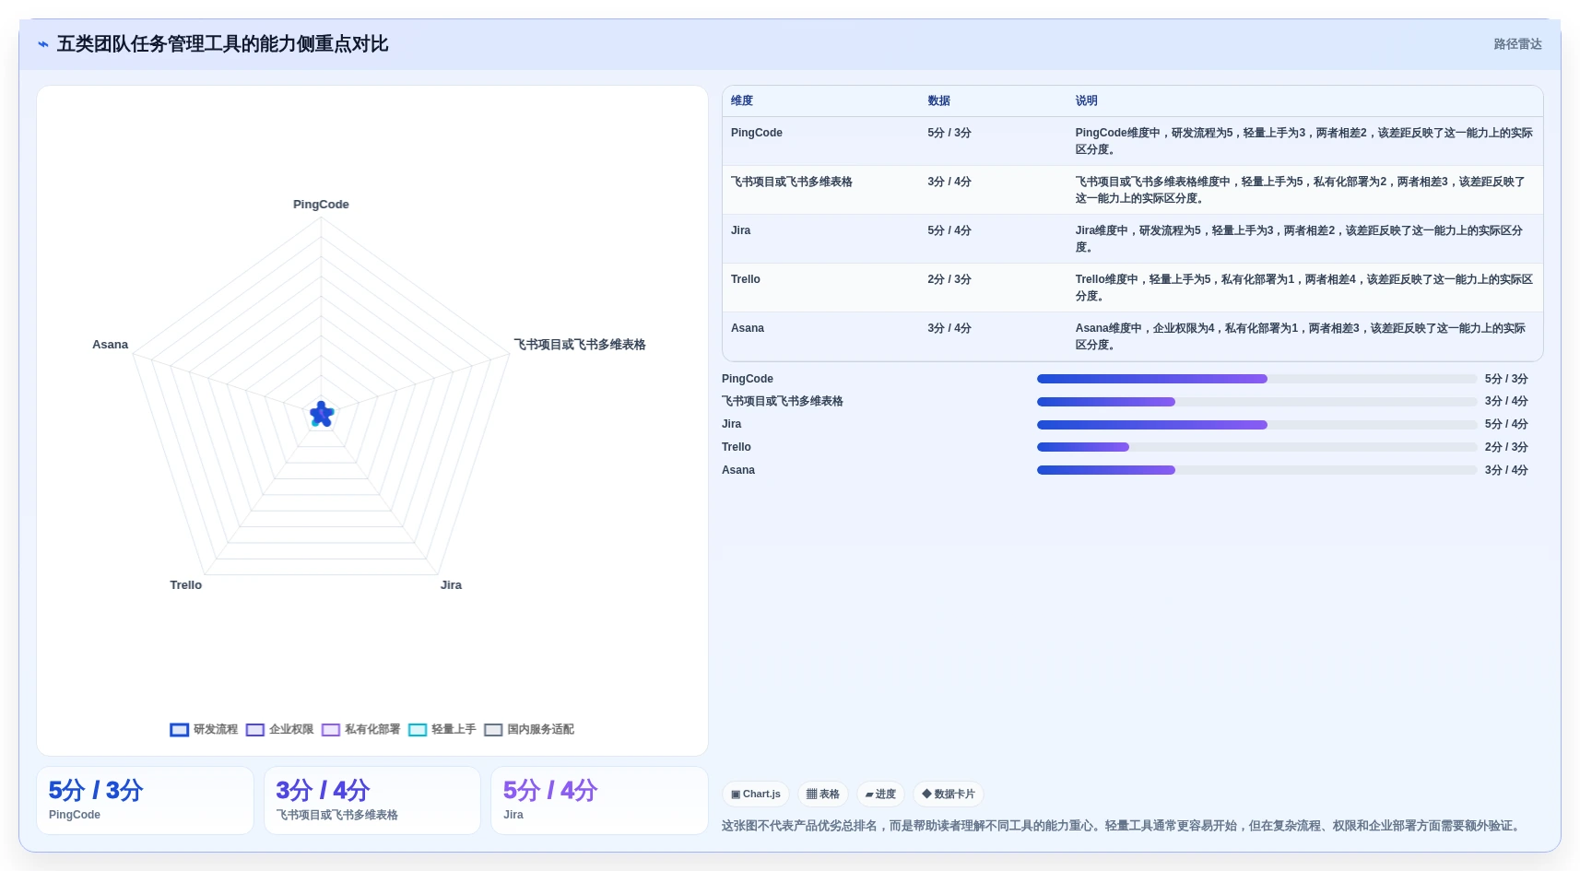Click the 维度 column header
Viewport: 1580px width, 871px height.
[742, 100]
